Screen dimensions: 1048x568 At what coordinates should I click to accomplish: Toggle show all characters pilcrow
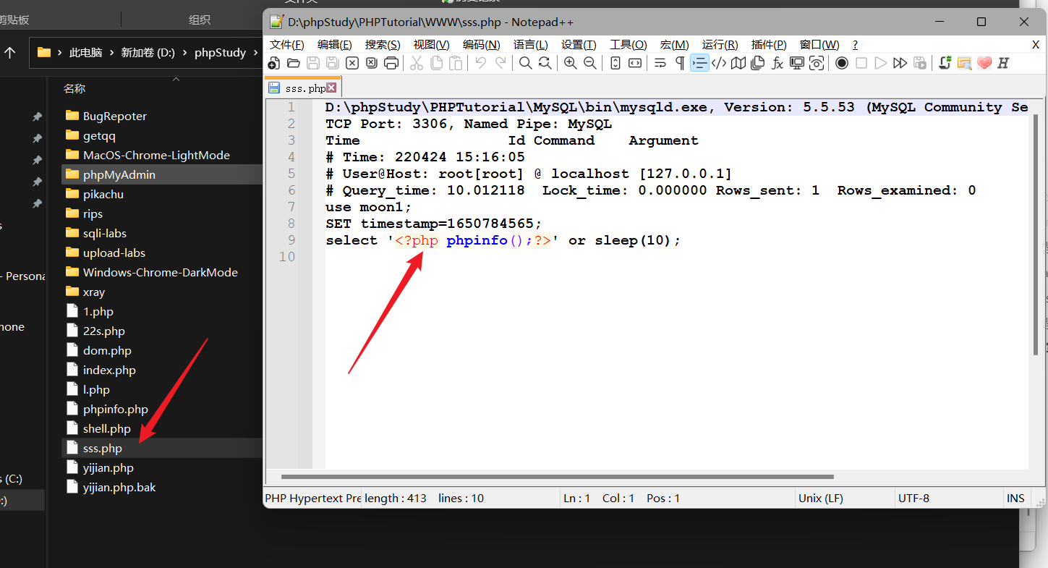coord(679,63)
